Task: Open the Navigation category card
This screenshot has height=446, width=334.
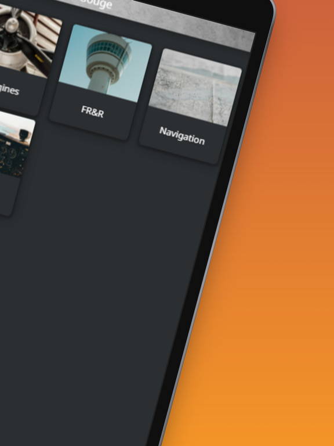Action: tap(191, 106)
